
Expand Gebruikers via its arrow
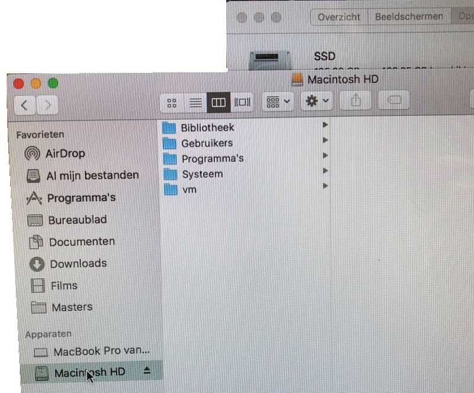tap(325, 140)
